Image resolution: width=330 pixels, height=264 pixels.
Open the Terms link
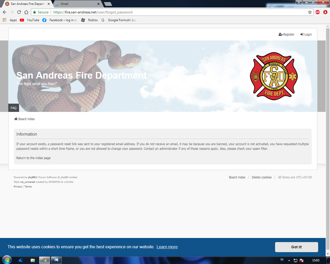(x=28, y=186)
